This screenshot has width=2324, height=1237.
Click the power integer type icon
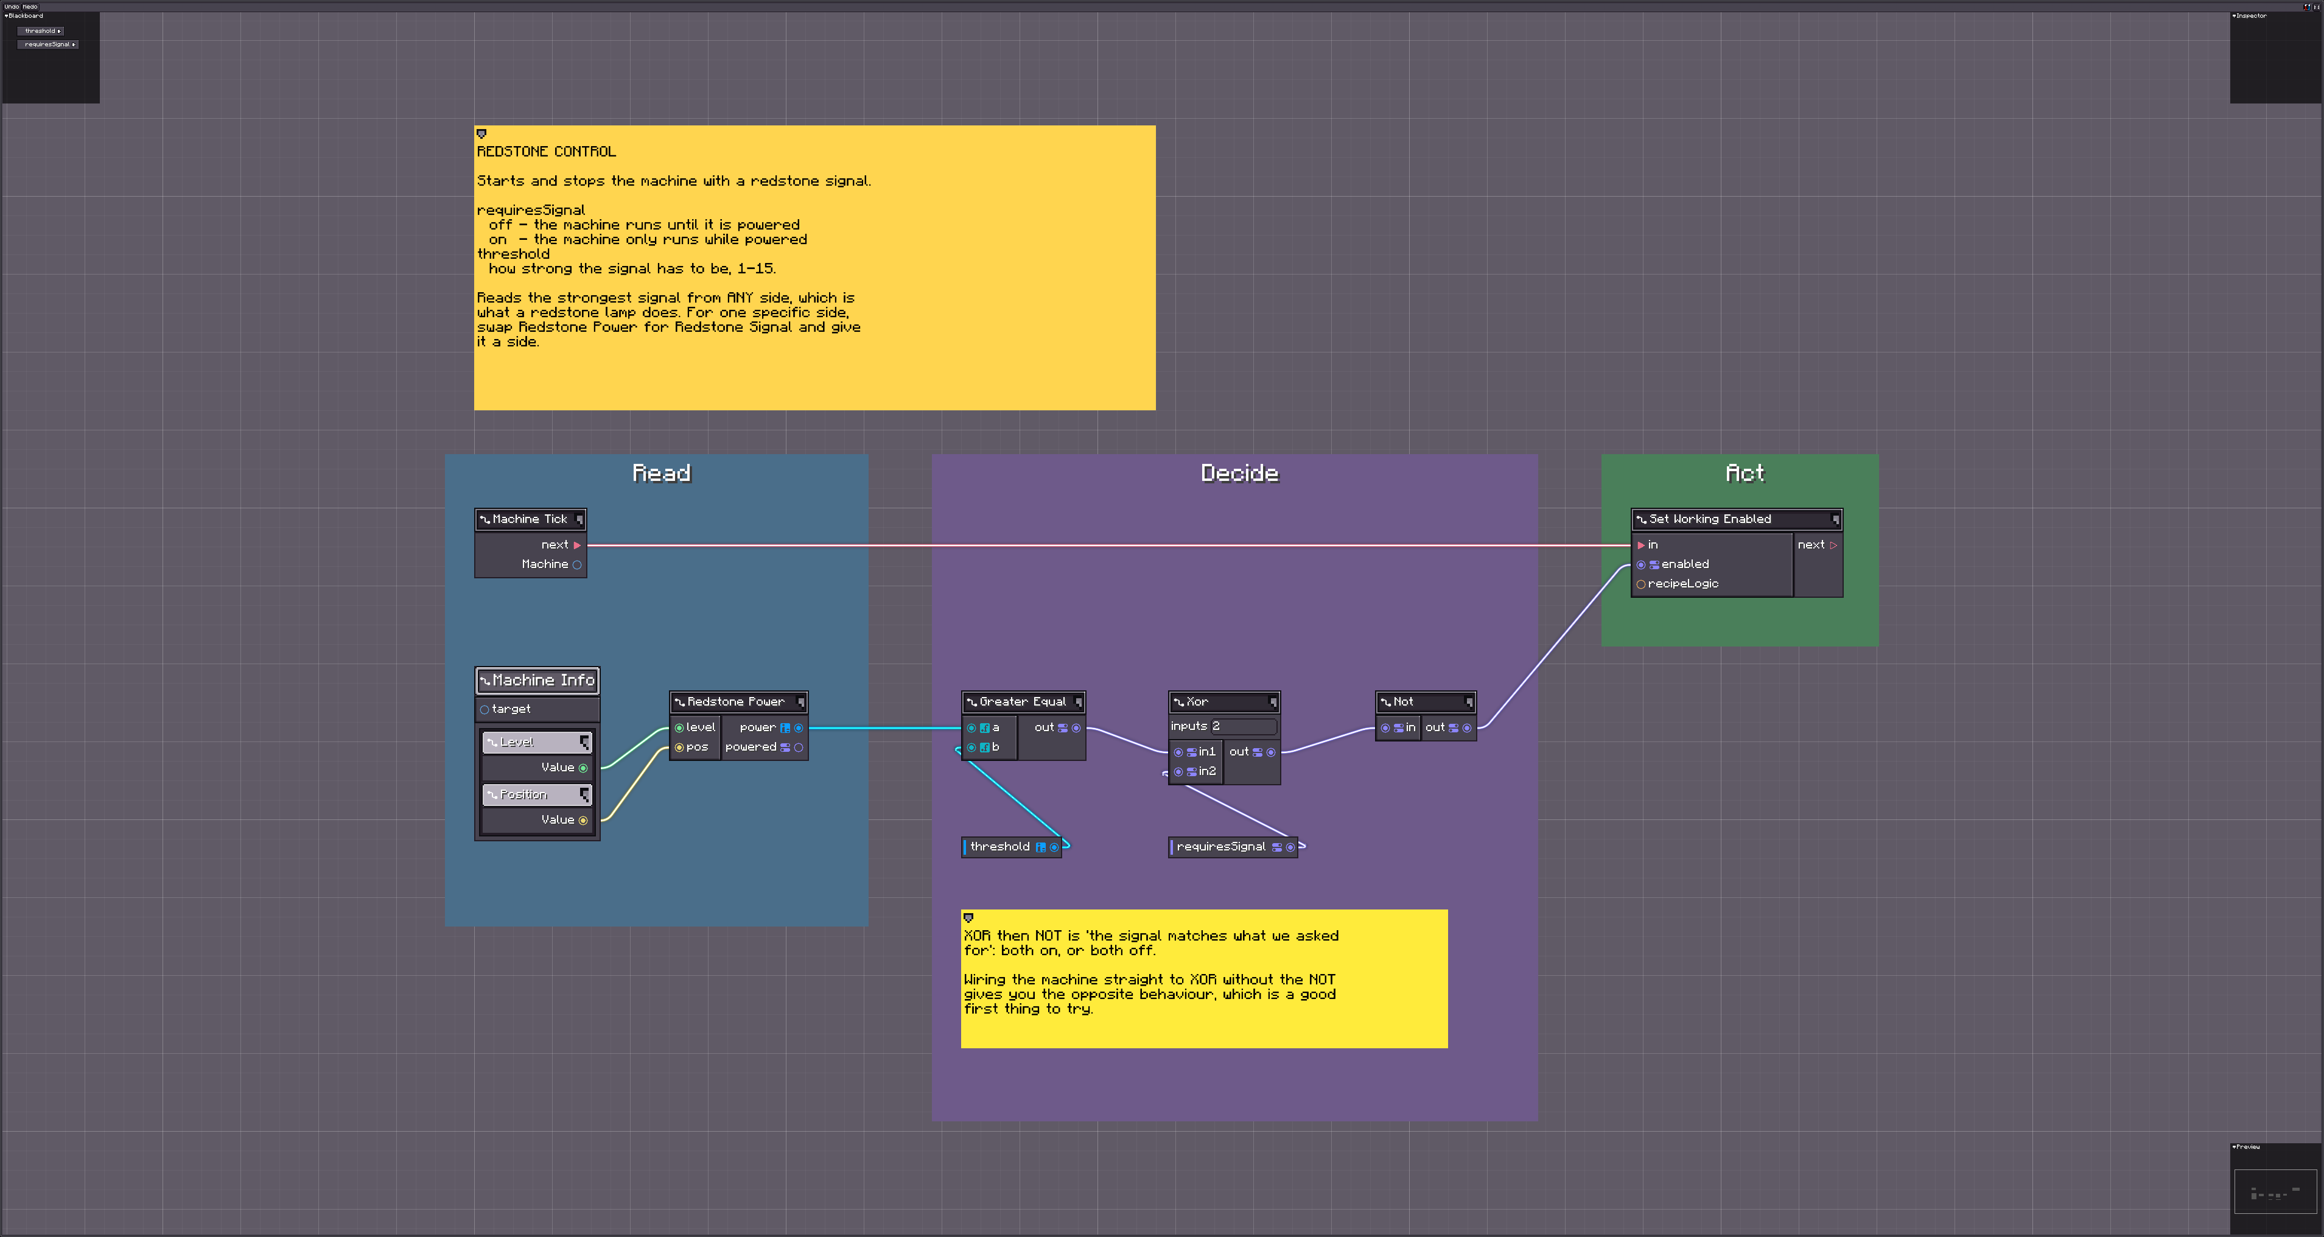coord(785,728)
